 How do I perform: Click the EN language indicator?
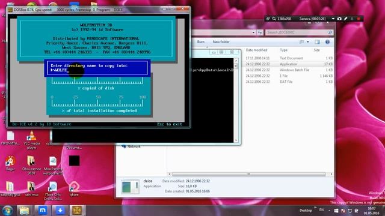click(321, 210)
